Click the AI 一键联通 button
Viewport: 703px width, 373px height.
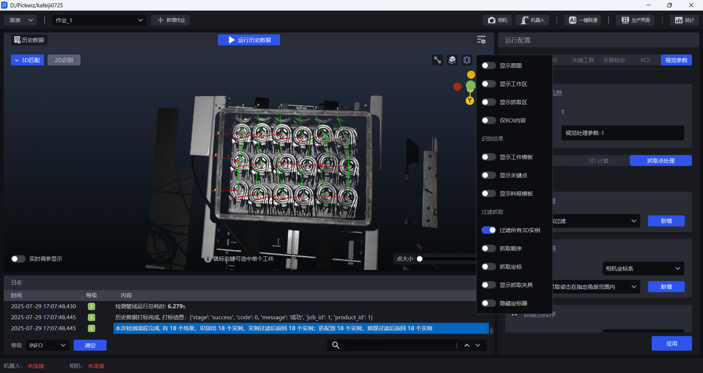582,20
